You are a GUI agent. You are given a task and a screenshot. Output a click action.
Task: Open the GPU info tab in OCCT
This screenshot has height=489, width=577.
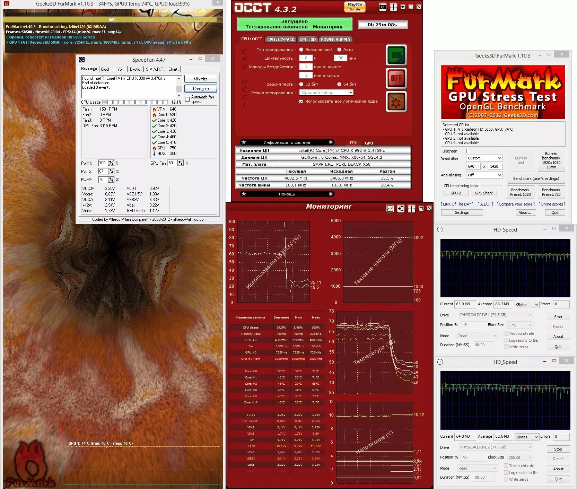[369, 143]
